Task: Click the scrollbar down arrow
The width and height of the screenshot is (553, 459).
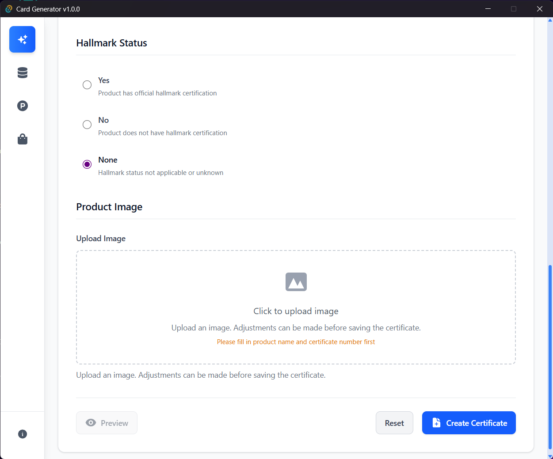Action: pos(549,456)
